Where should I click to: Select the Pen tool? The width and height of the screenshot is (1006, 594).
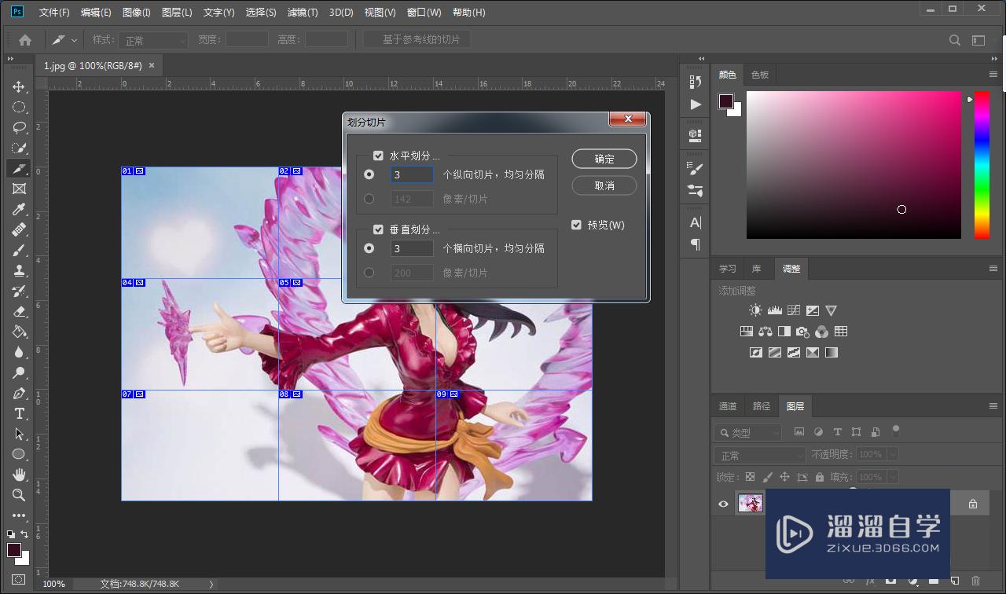[x=19, y=393]
